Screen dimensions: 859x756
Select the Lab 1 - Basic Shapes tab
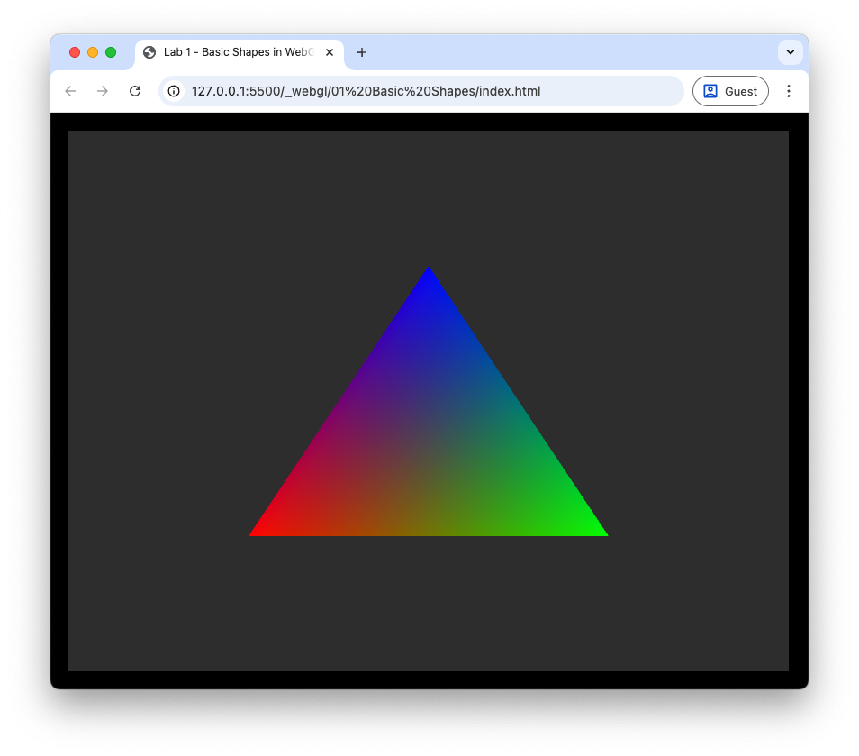236,52
